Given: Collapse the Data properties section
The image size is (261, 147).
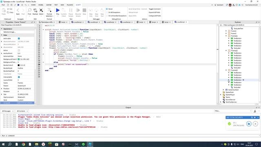Looking at the screenshot, I should coord(2,35).
